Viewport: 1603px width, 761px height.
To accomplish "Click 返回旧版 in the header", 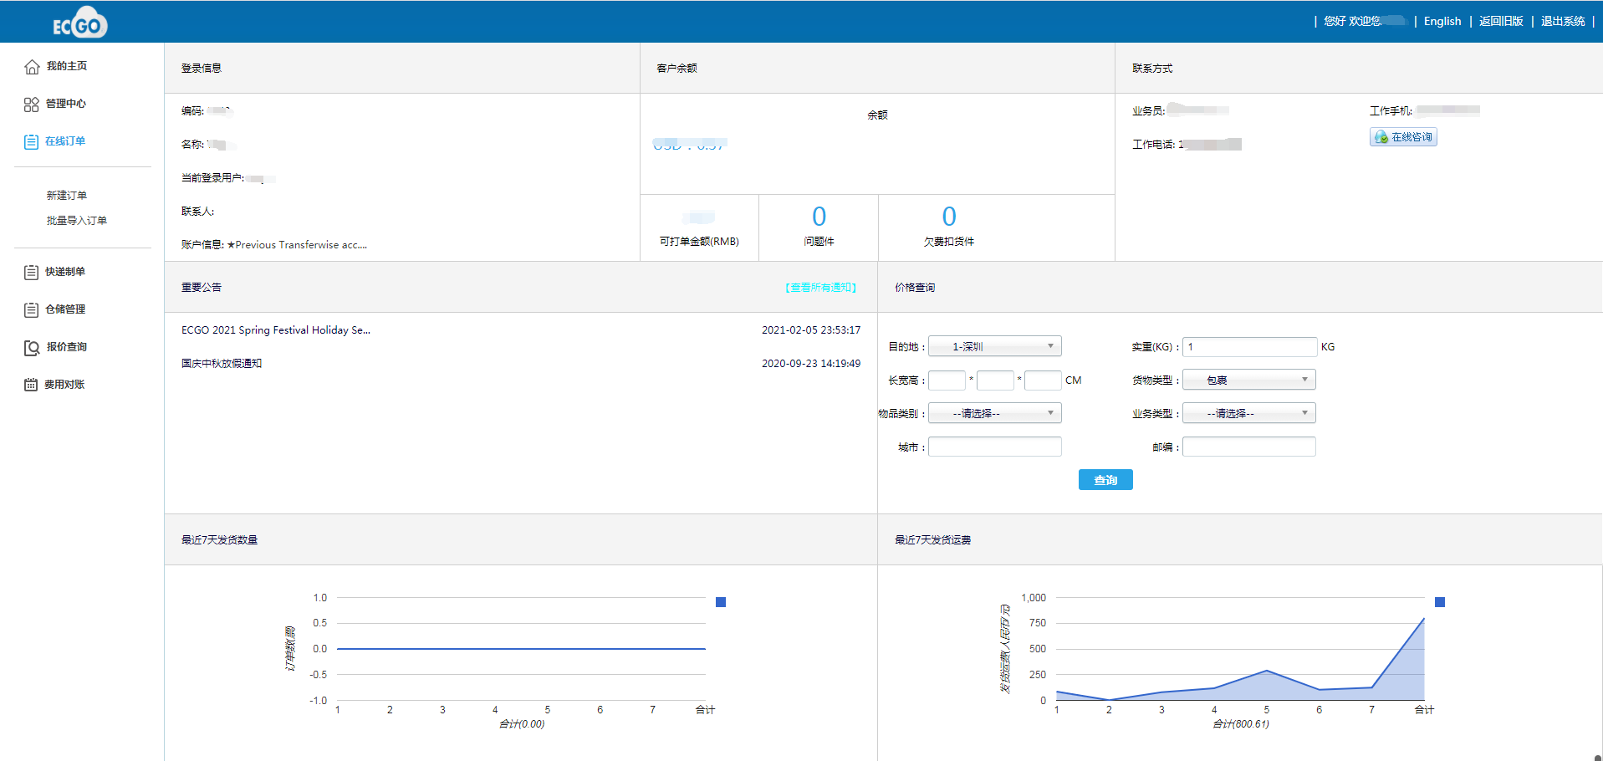I will [1501, 21].
